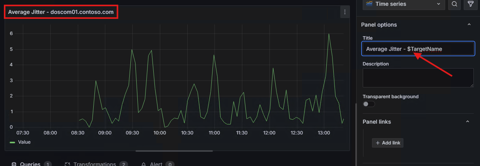Image resolution: width=480 pixels, height=166 pixels.
Task: Expand the Time series dropdown chevron
Action: click(439, 4)
